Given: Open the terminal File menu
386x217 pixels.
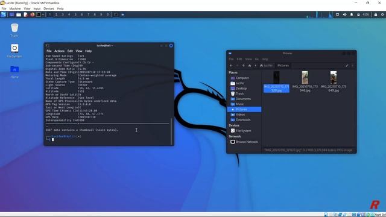Looking at the screenshot, I should point(49,51).
